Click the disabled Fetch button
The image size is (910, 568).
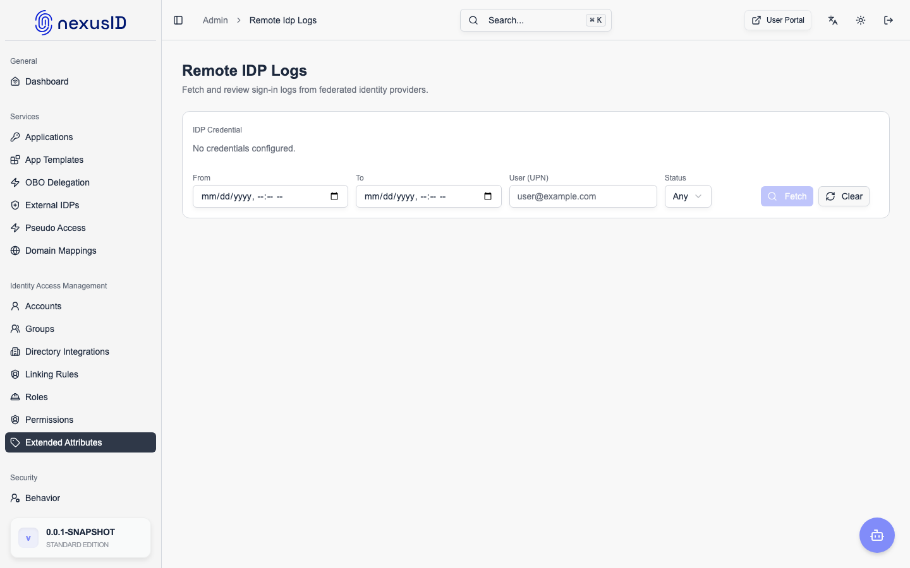(787, 196)
